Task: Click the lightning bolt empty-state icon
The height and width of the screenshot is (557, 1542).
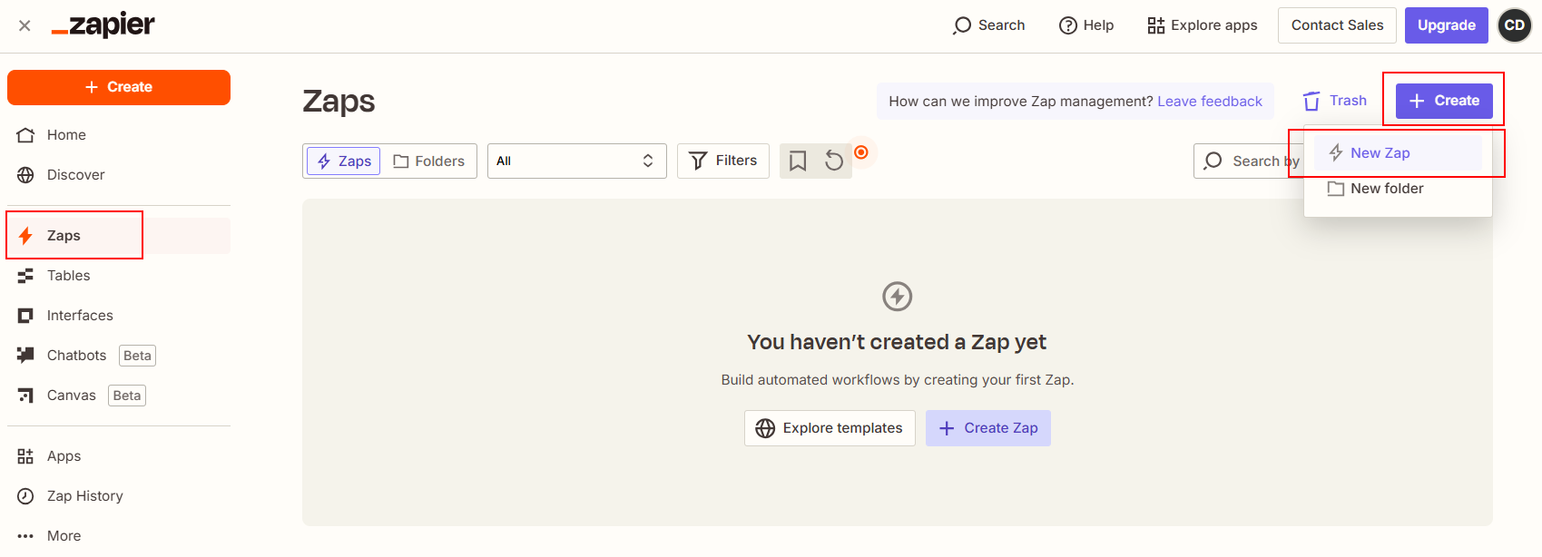Action: click(898, 297)
